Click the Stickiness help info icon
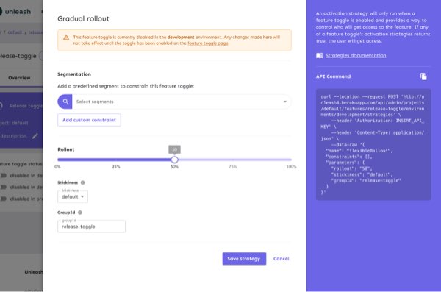The width and height of the screenshot is (441, 292). (x=82, y=182)
